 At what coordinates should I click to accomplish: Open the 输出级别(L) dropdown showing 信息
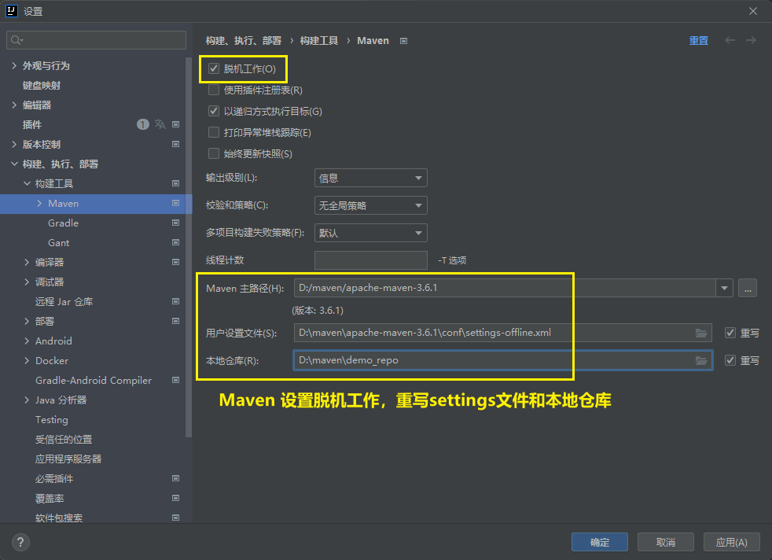click(370, 178)
